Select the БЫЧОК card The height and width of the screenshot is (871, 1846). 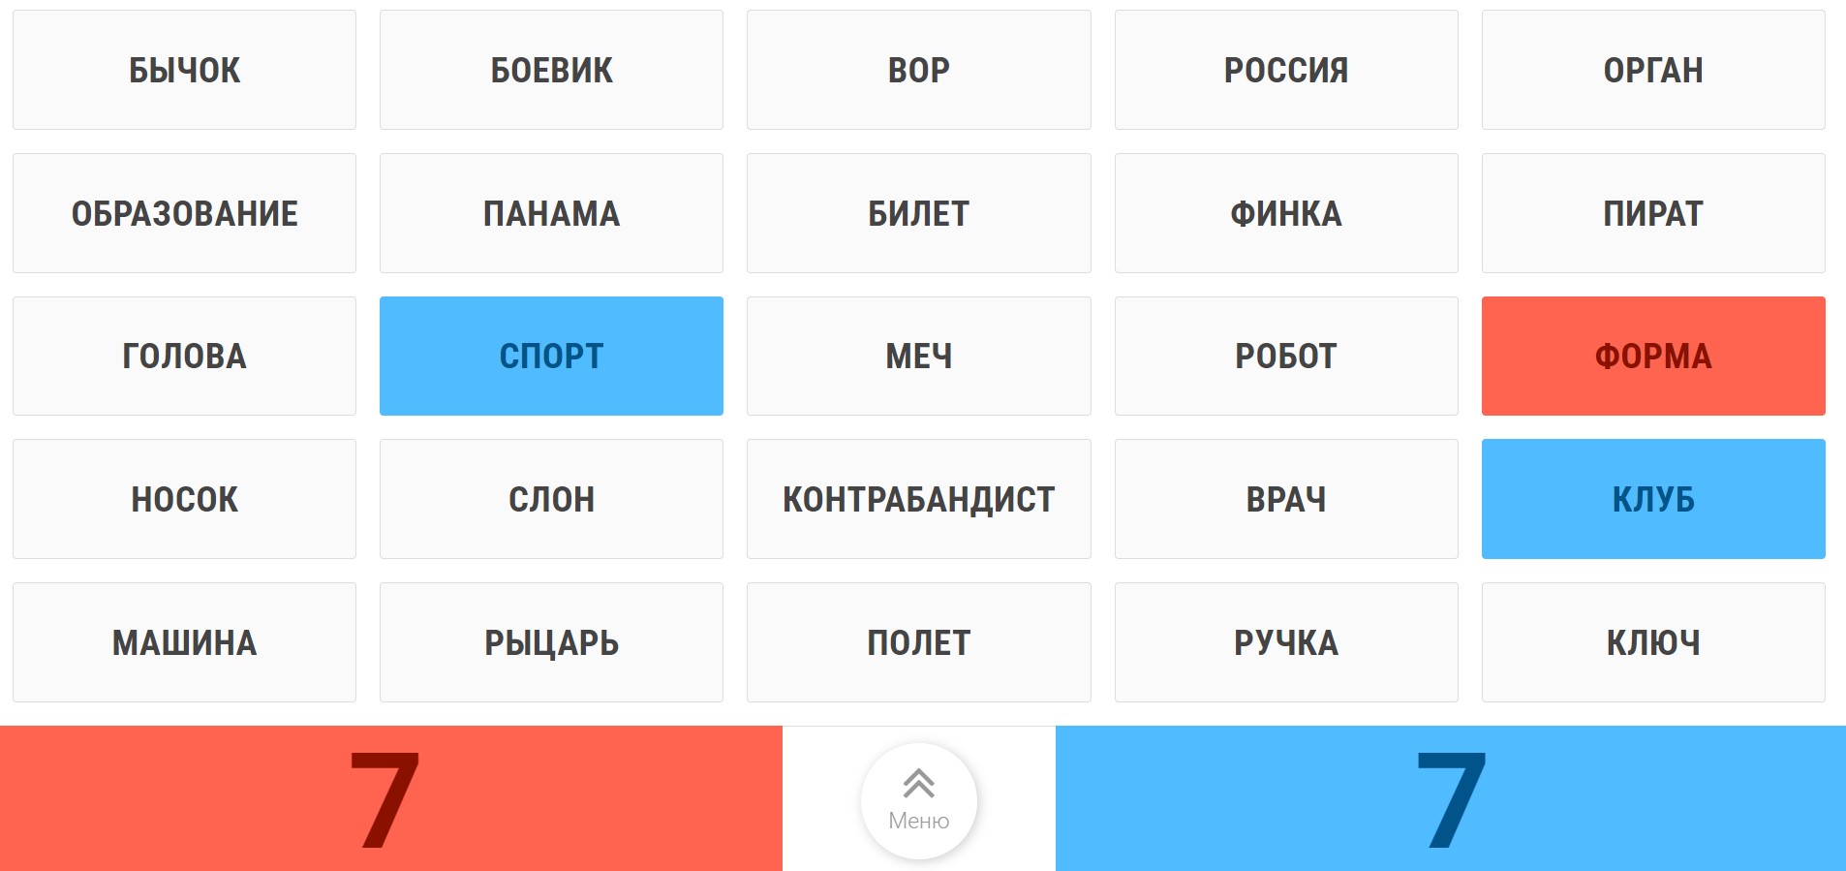click(183, 69)
